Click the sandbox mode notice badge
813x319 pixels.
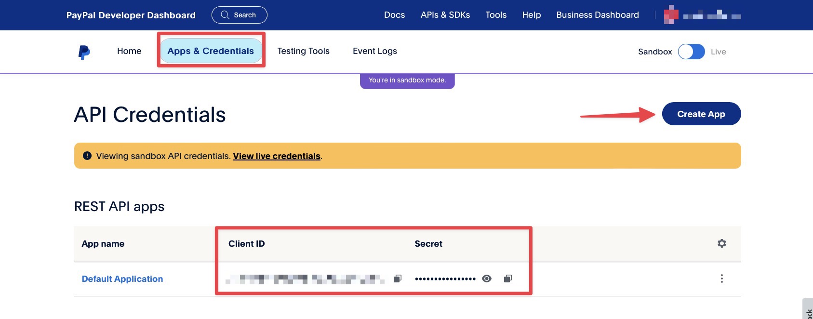407,80
